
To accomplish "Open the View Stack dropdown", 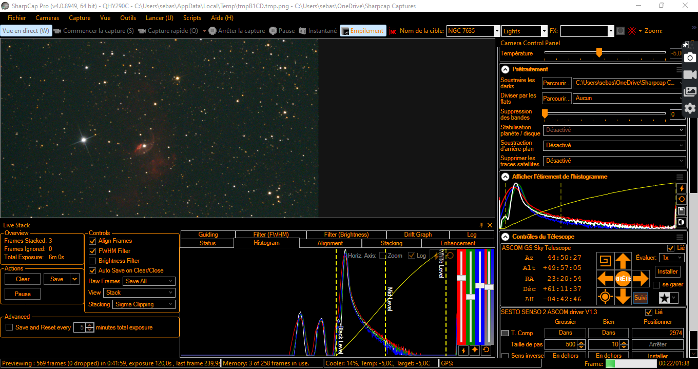I will coord(139,293).
